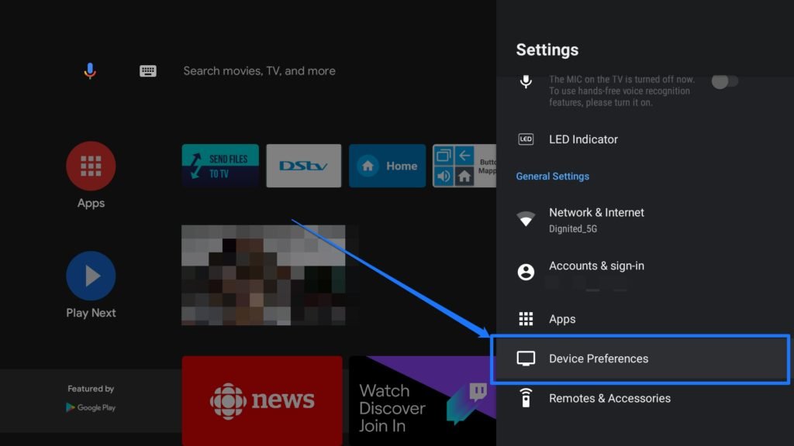Image resolution: width=794 pixels, height=446 pixels.
Task: Launch the Home app tile
Action: (x=387, y=166)
